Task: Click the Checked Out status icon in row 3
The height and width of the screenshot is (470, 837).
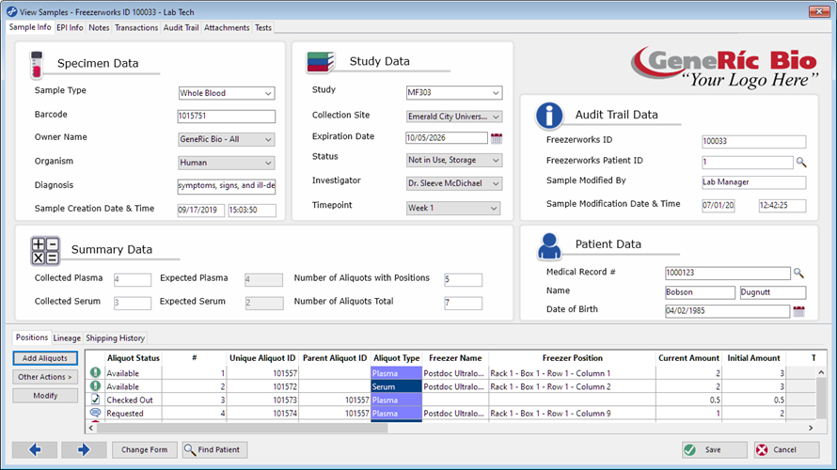Action: tap(95, 399)
